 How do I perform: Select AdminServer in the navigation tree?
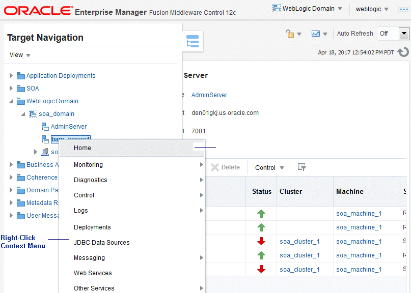point(69,127)
